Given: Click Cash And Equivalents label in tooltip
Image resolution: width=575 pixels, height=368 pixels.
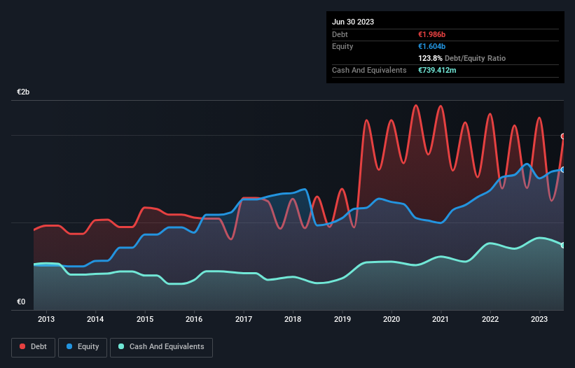Looking at the screenshot, I should tap(369, 70).
